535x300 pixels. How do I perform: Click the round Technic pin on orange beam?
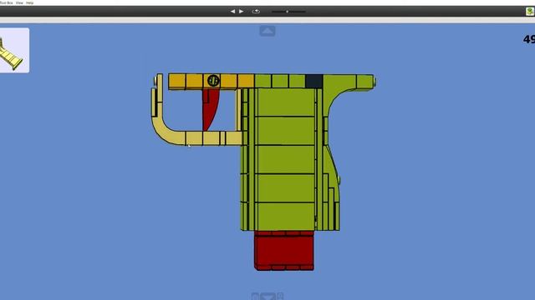214,81
